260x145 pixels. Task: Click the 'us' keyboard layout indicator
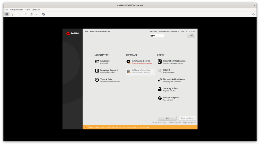click(157, 36)
